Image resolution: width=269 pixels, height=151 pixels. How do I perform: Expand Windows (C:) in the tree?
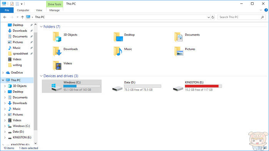click(x=5, y=126)
